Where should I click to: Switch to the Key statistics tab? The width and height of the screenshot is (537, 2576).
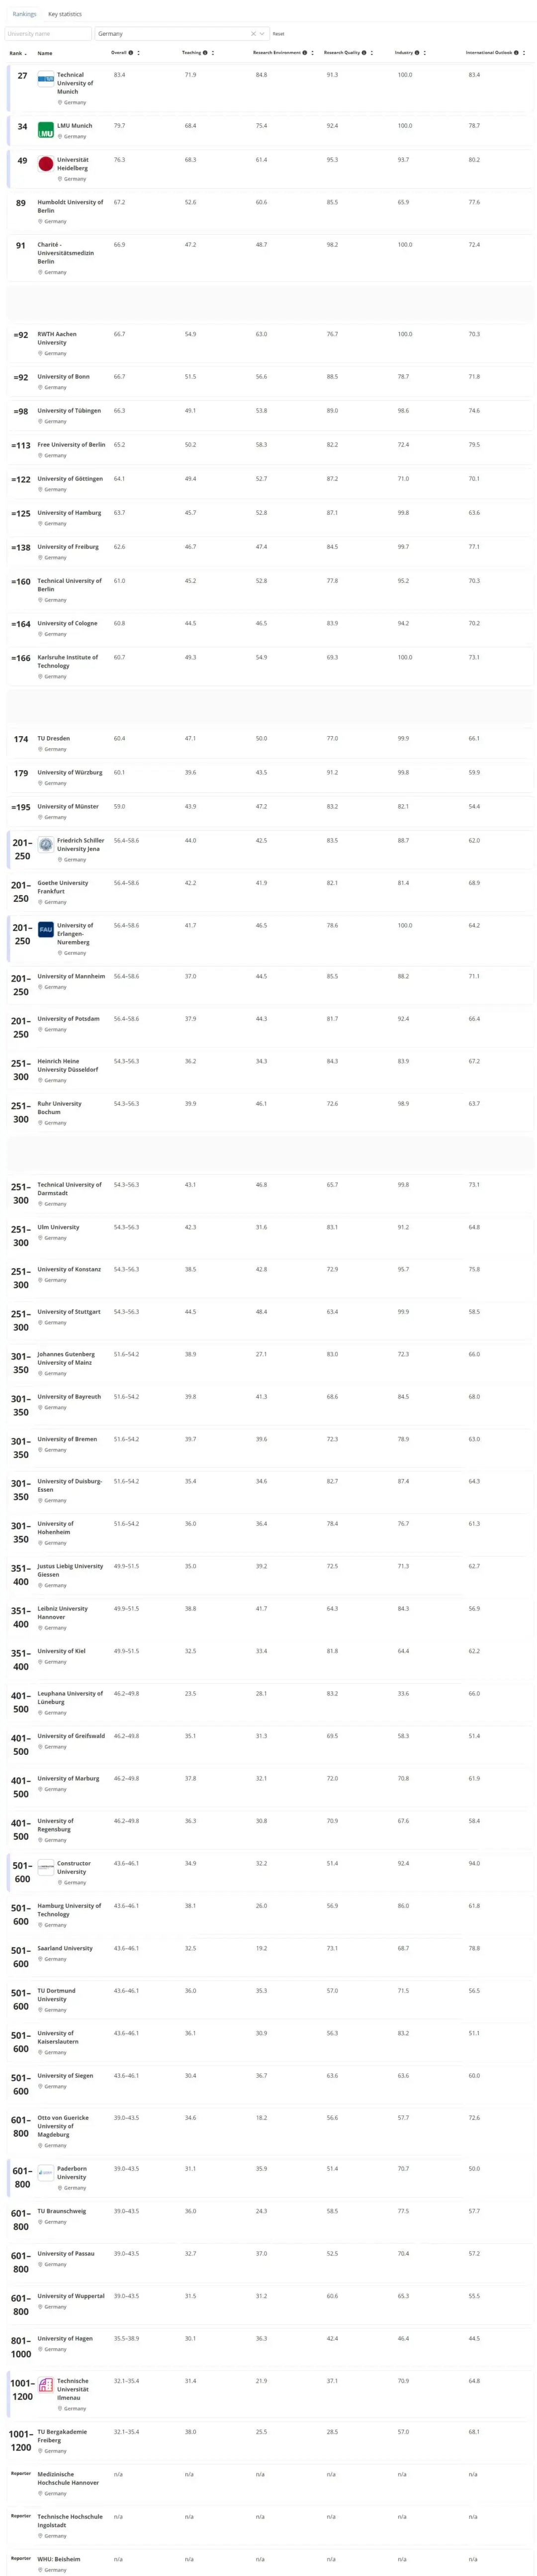tap(65, 14)
